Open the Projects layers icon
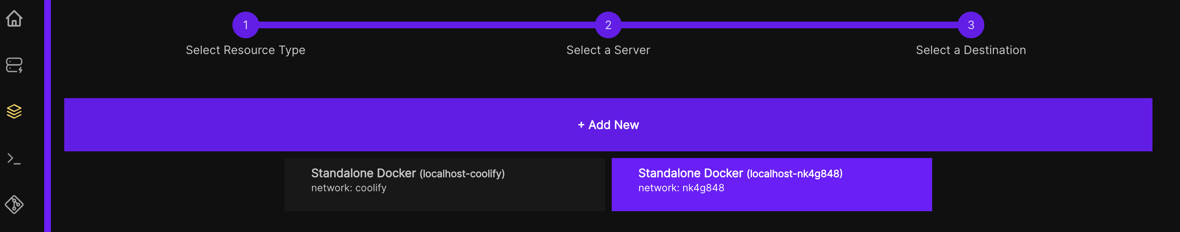 pyautogui.click(x=14, y=111)
